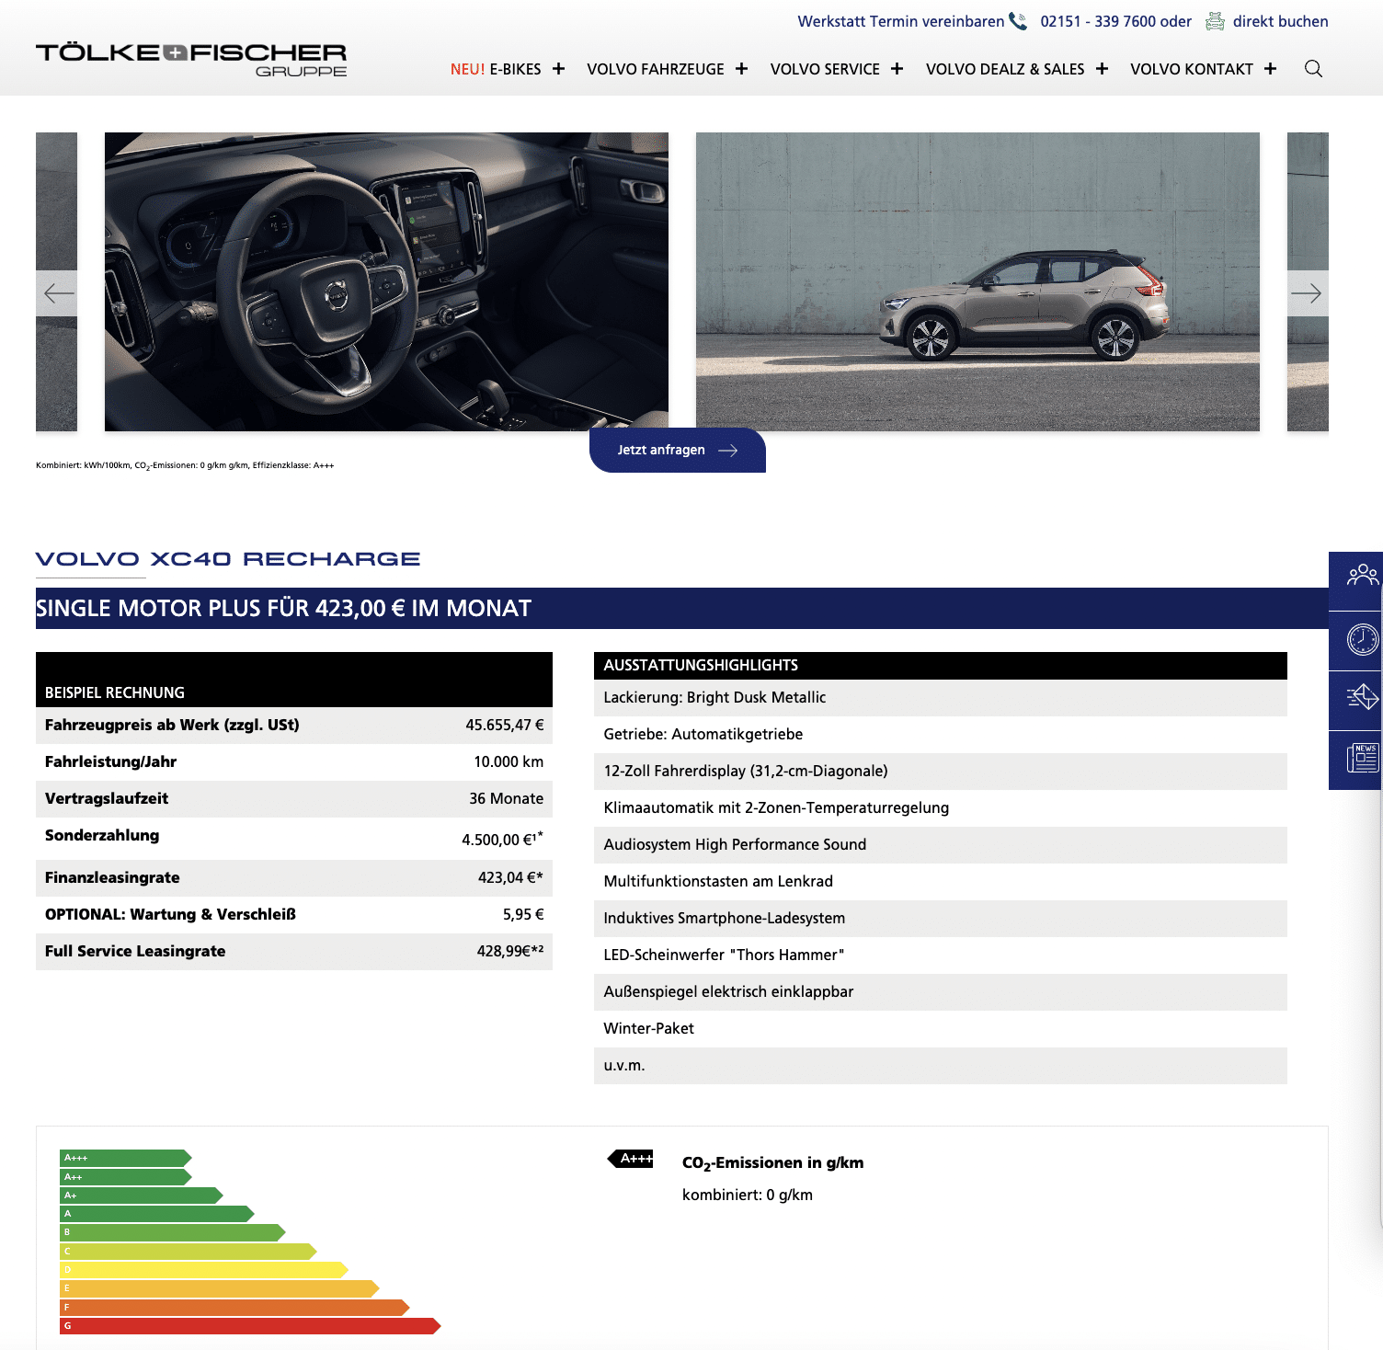This screenshot has height=1350, width=1383.
Task: Click the A+++ efficiency bar
Action: 126,1158
